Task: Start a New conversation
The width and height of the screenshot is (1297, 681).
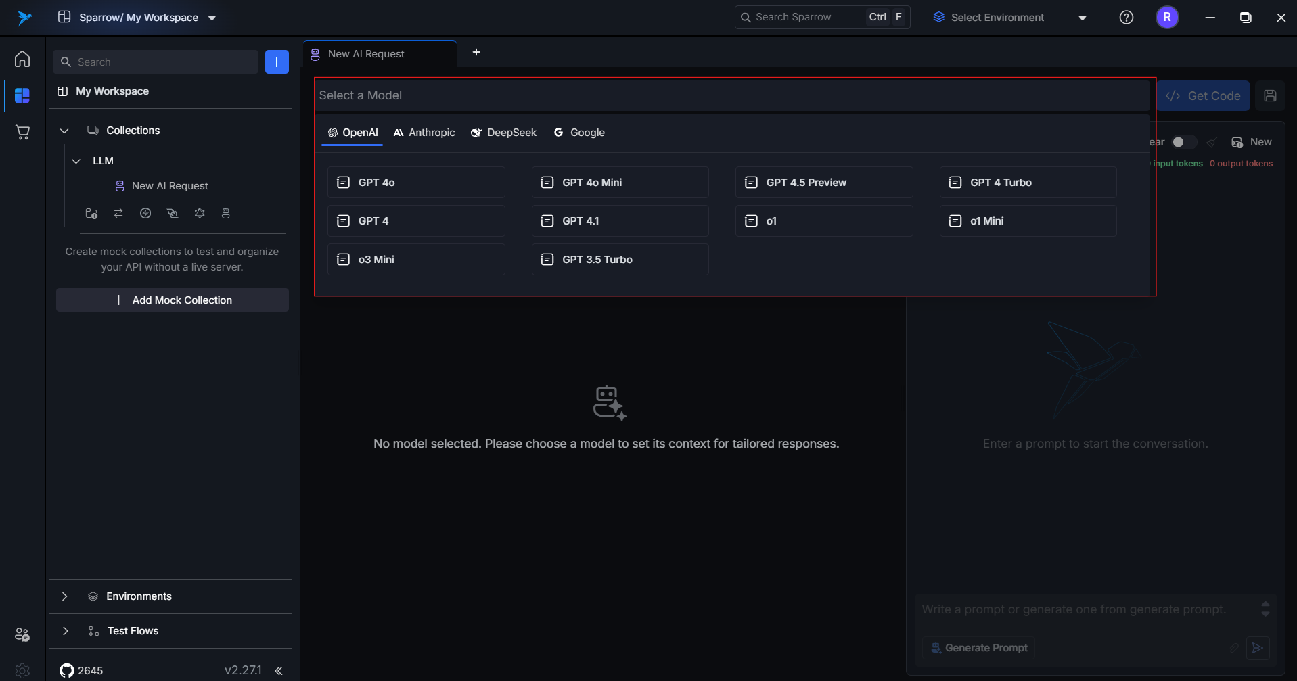Action: (x=1251, y=142)
